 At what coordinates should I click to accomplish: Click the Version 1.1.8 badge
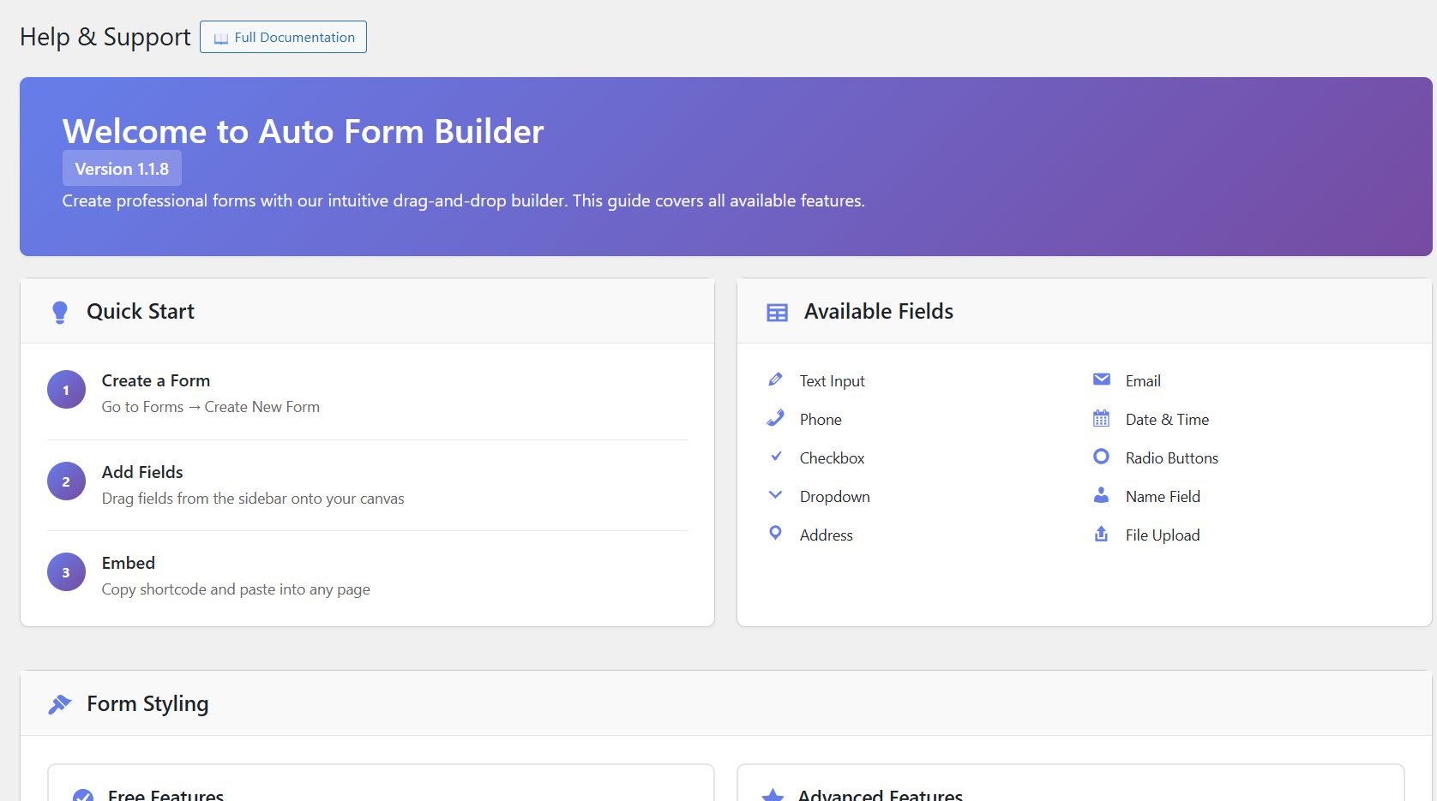tap(122, 168)
